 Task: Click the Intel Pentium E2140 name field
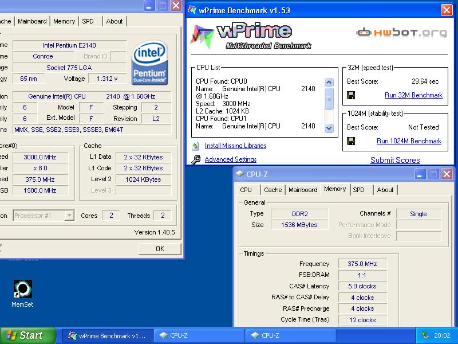69,45
